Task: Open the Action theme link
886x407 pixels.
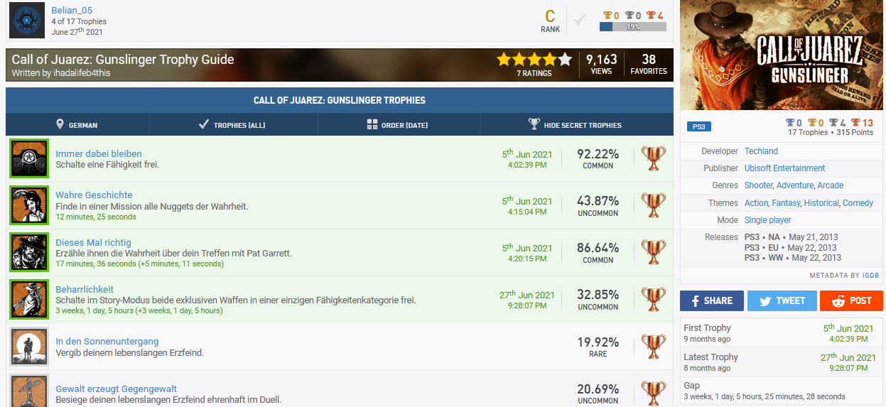Action: (756, 203)
